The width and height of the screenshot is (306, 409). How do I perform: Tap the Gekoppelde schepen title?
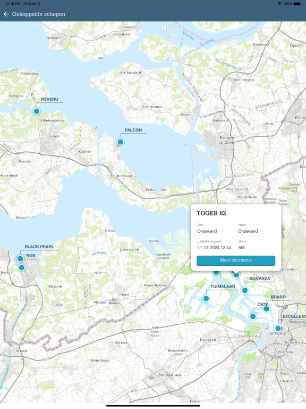[x=38, y=14]
